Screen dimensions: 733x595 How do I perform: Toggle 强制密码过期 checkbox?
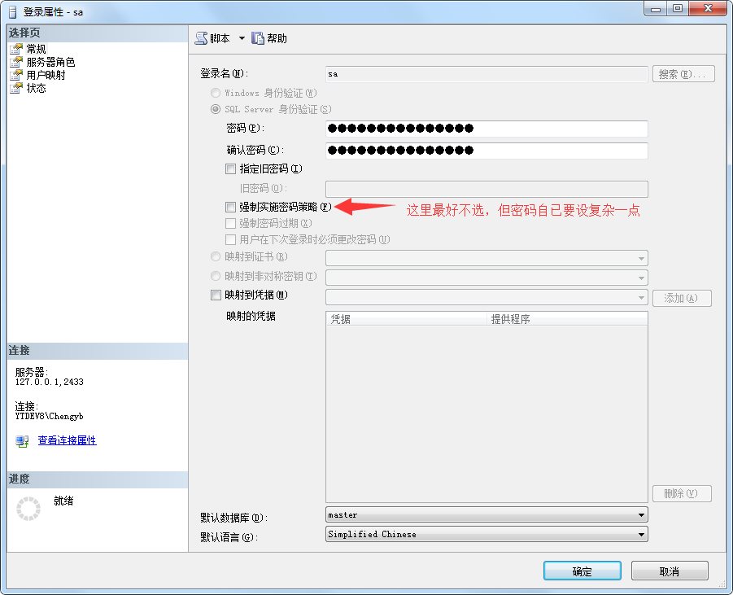point(230,223)
